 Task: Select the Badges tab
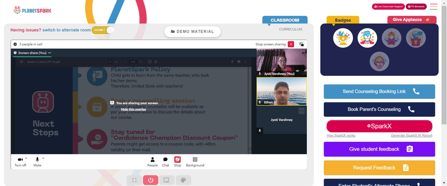point(343,20)
